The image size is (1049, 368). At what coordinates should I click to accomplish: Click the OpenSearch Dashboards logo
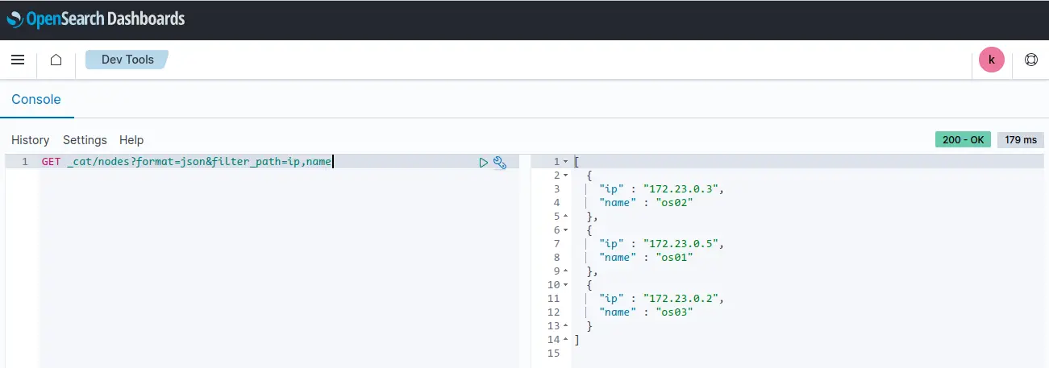(x=96, y=18)
